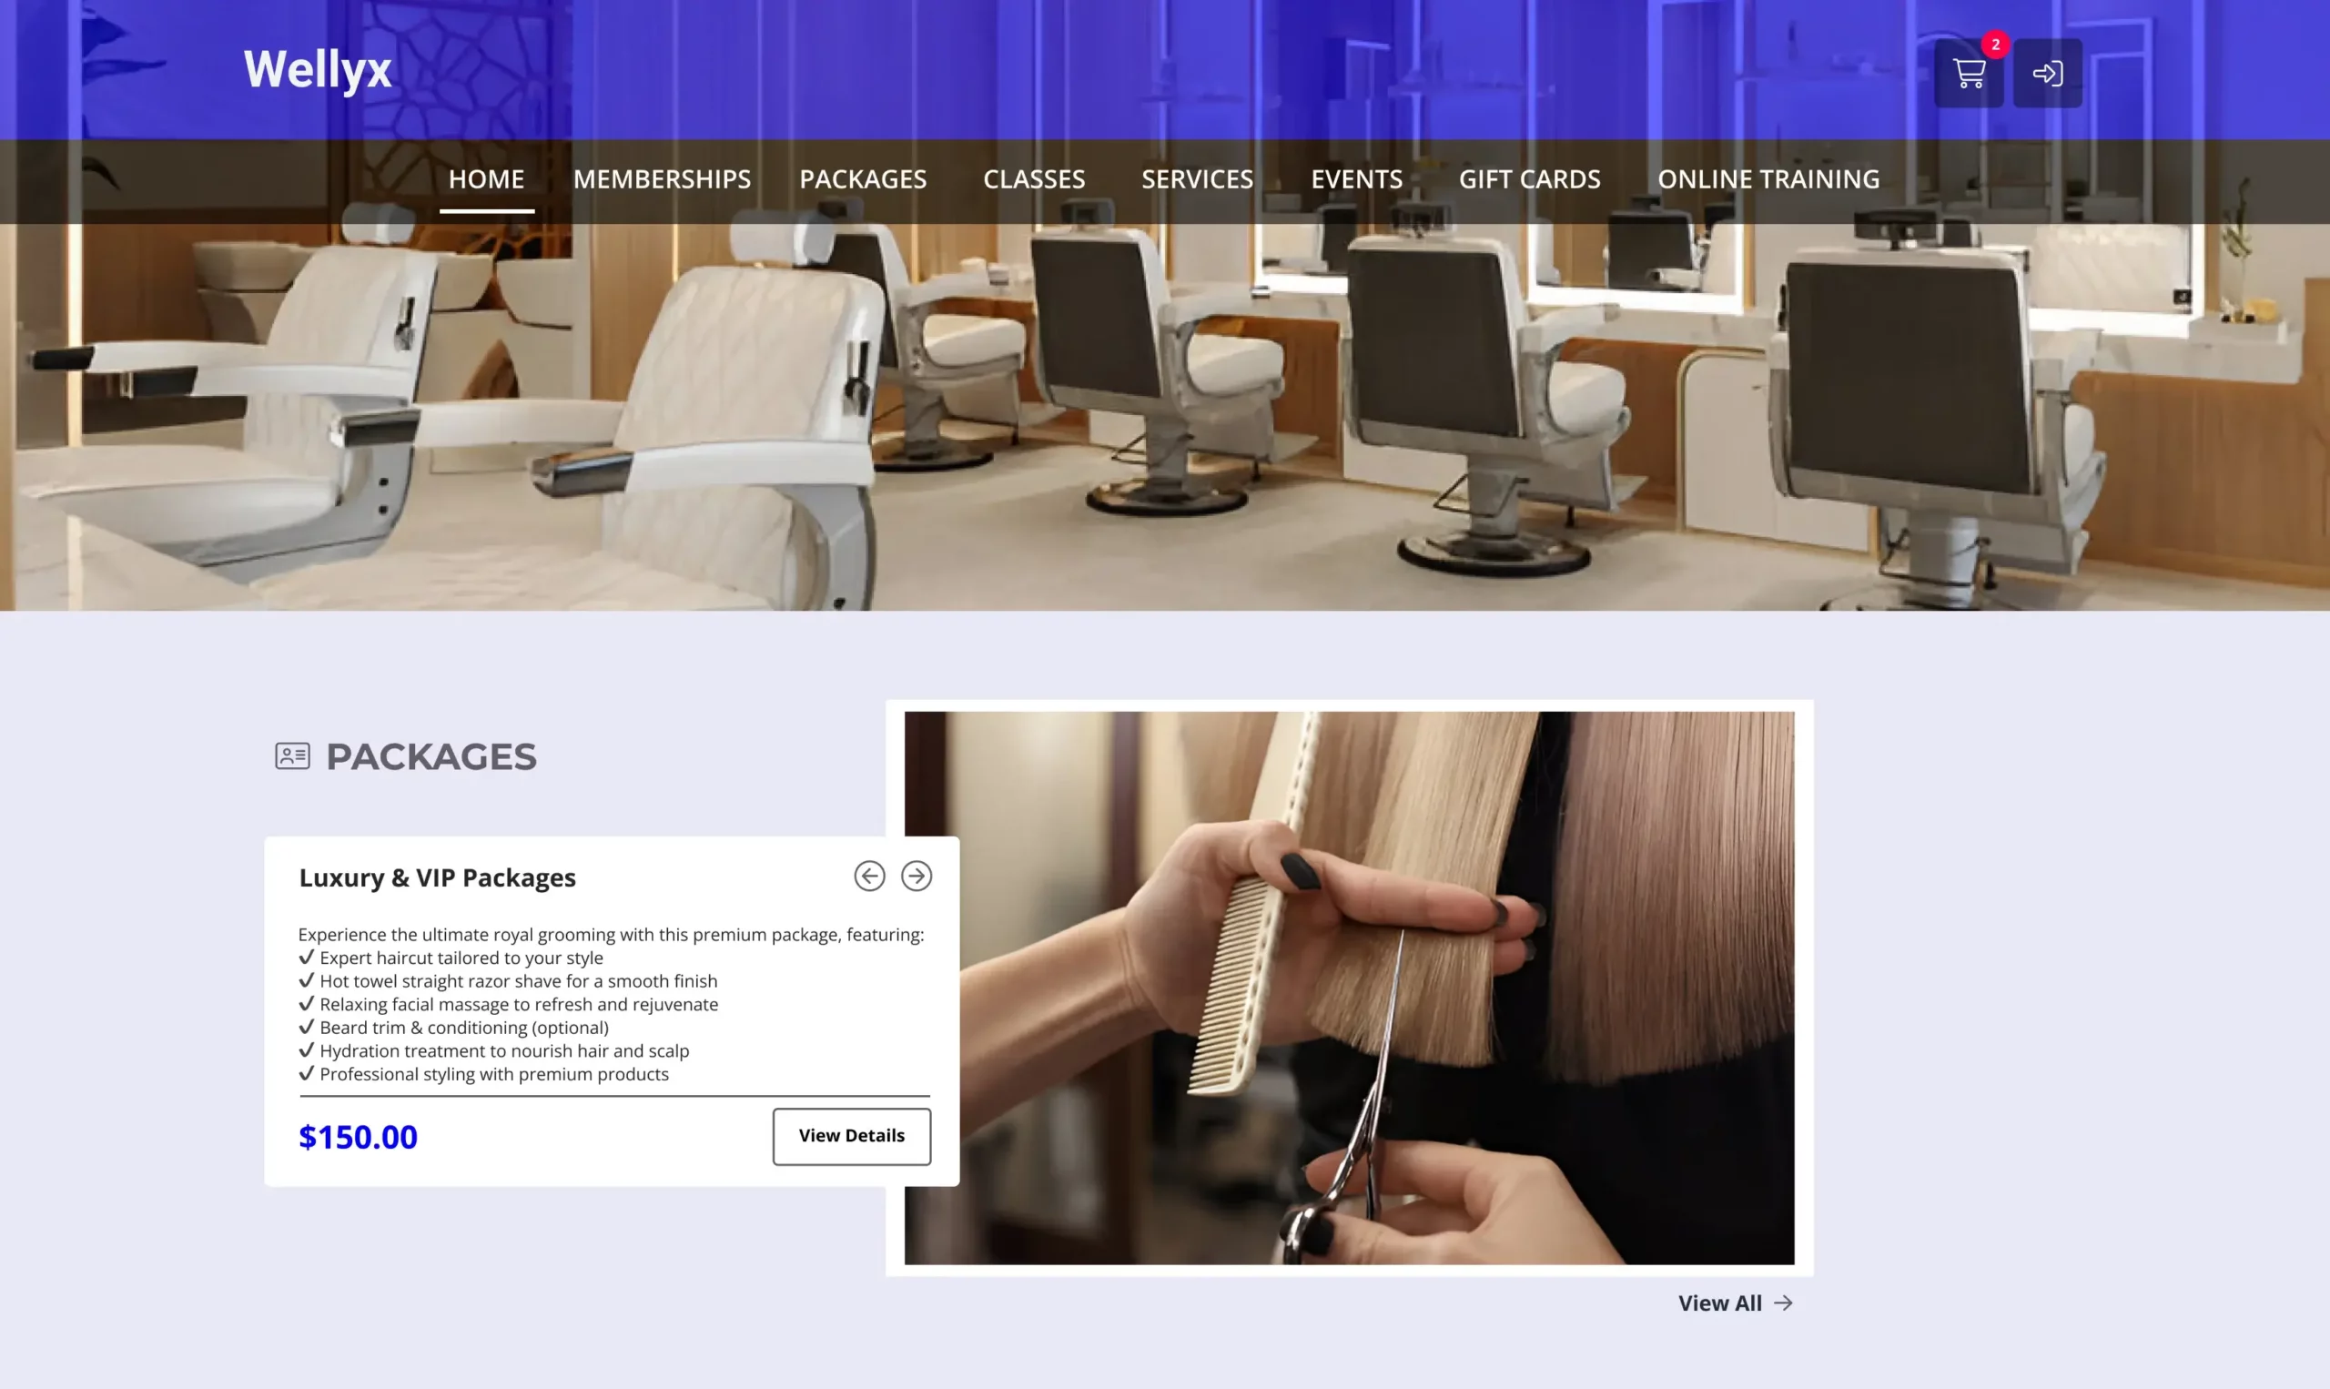Image resolution: width=2330 pixels, height=1389 pixels.
Task: Expand the PACKAGES navigation dropdown
Action: click(863, 178)
